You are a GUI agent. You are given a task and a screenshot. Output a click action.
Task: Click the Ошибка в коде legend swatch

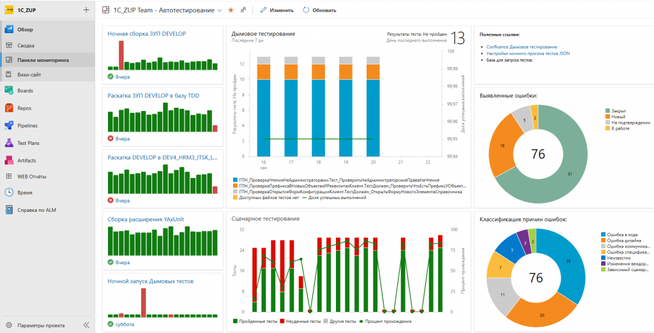[x=604, y=235]
